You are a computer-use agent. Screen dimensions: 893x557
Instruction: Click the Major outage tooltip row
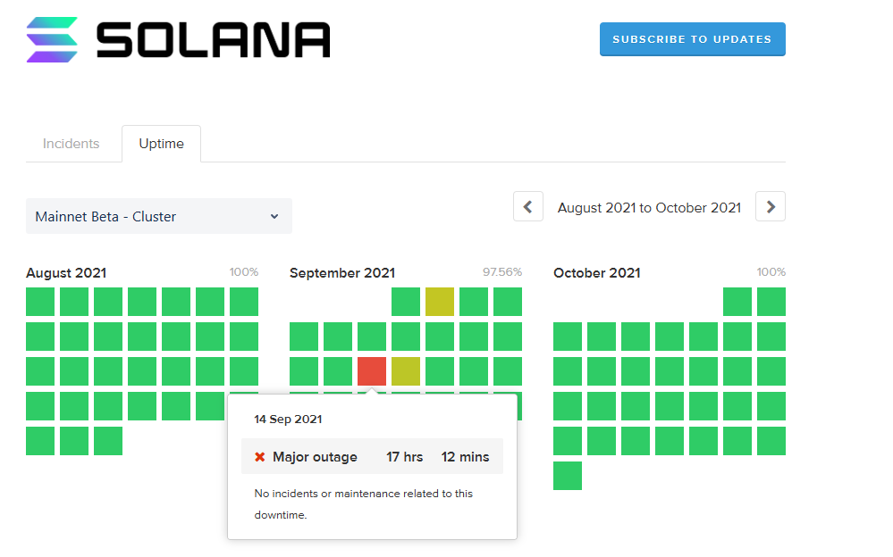pos(372,457)
